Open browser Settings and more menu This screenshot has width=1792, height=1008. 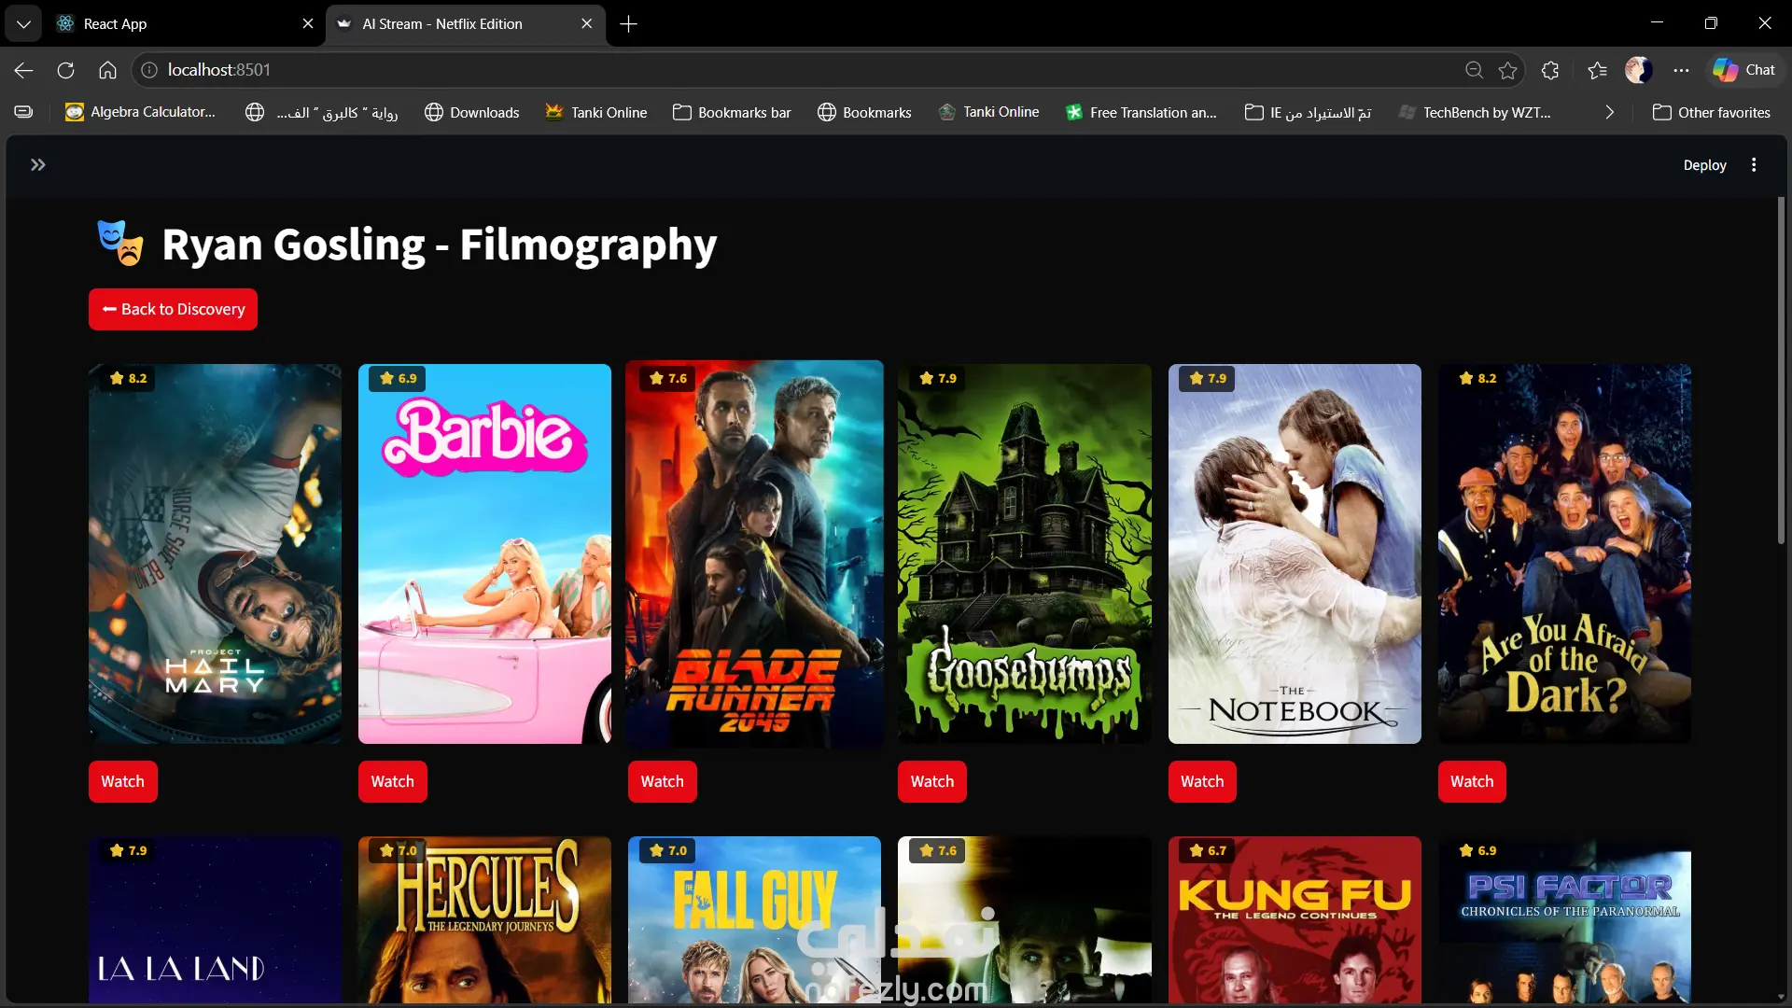(1681, 70)
